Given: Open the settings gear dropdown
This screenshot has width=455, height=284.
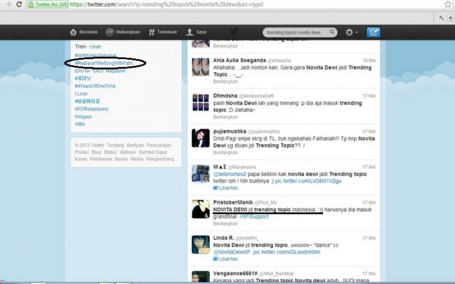Looking at the screenshot, I should (x=352, y=32).
